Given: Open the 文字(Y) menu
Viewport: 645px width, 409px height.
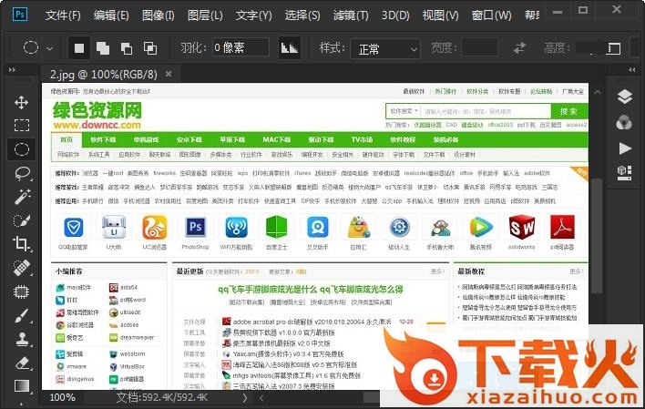Looking at the screenshot, I should pos(254,15).
